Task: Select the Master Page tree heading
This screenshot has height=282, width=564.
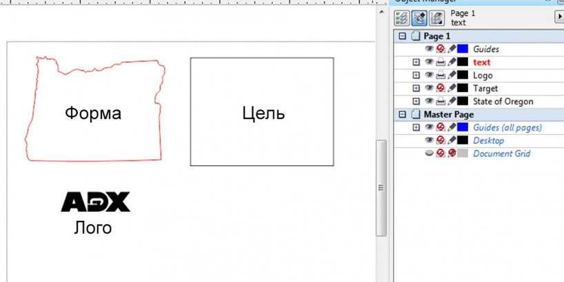Action: click(449, 115)
